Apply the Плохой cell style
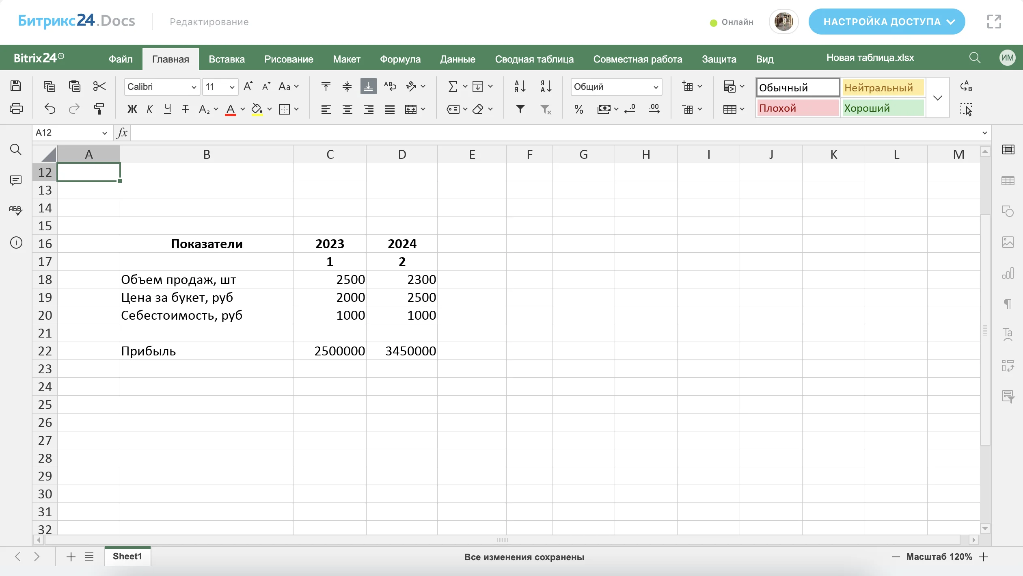Screen dimensions: 1023x576 (x=798, y=108)
